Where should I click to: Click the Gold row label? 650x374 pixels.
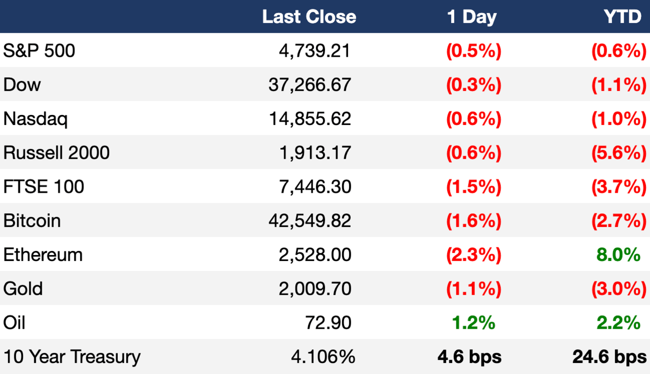click(23, 289)
